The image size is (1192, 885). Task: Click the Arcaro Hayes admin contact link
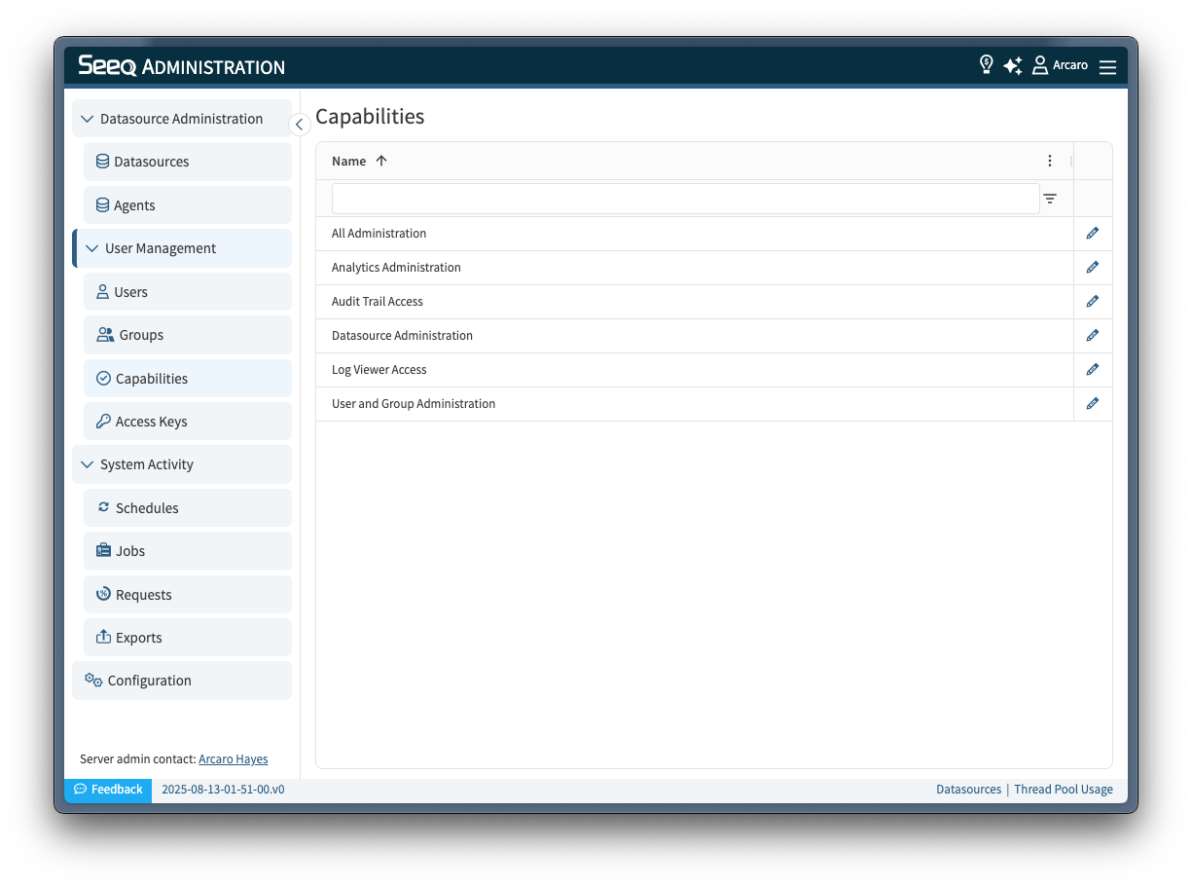[x=233, y=759]
